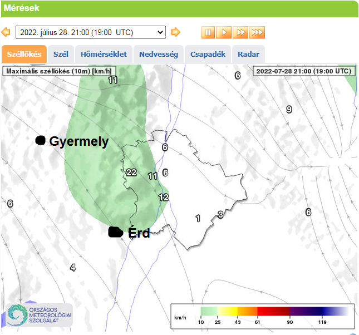The height and width of the screenshot is (335, 359).
Task: Open the date and time dropdown
Action: point(91,32)
